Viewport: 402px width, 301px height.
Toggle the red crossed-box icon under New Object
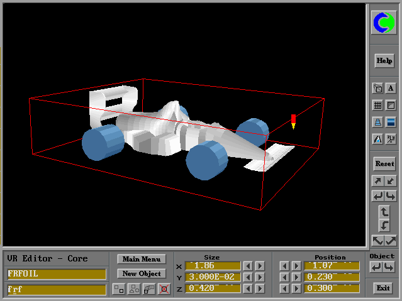164,289
